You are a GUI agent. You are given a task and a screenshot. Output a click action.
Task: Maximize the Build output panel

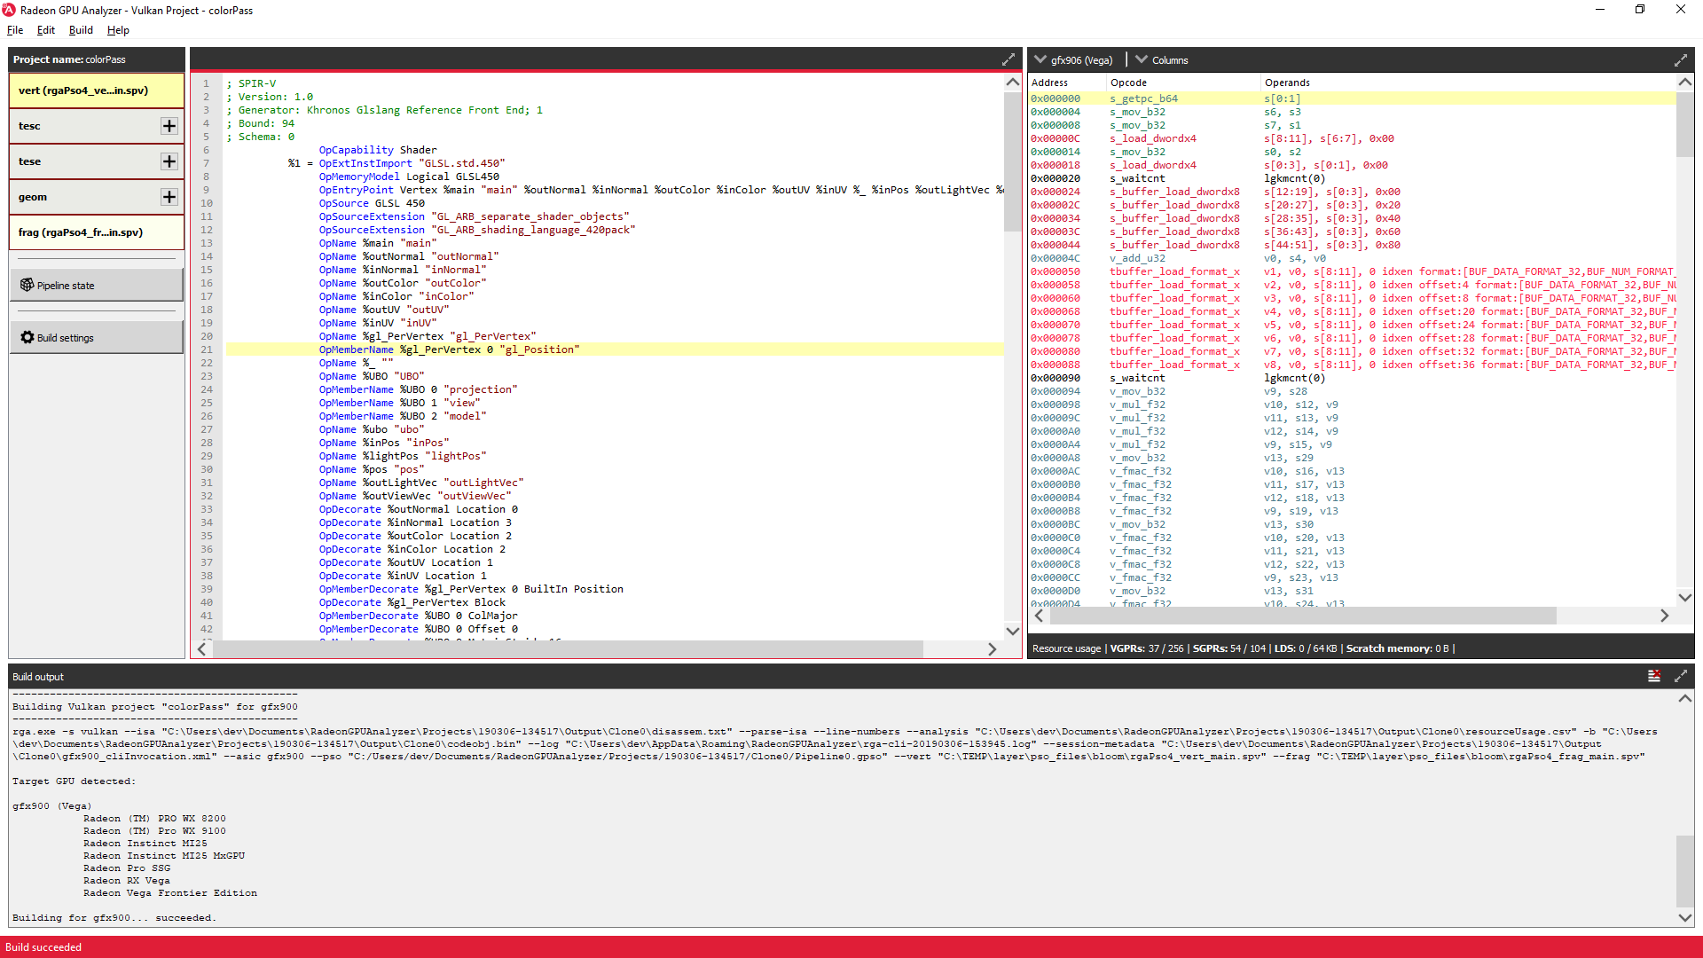coord(1680,676)
